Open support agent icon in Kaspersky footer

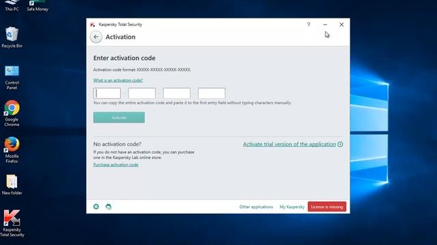click(109, 206)
